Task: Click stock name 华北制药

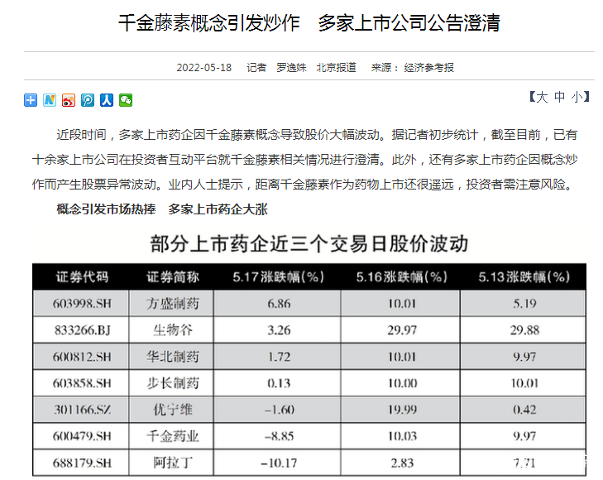Action: click(173, 357)
